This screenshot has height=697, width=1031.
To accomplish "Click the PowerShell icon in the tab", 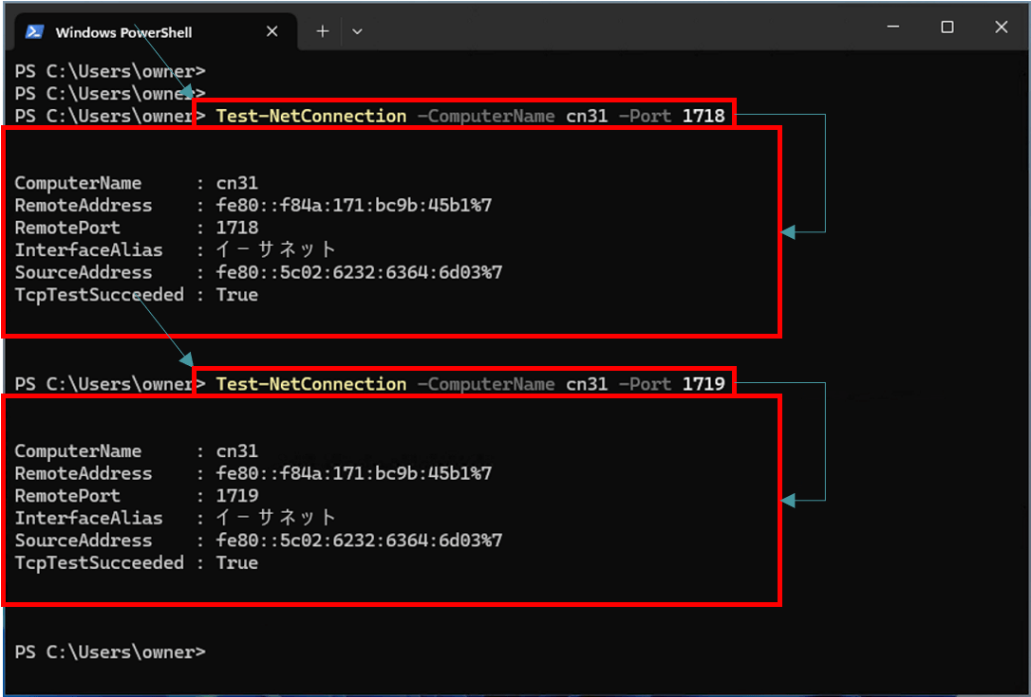I will click(x=34, y=31).
